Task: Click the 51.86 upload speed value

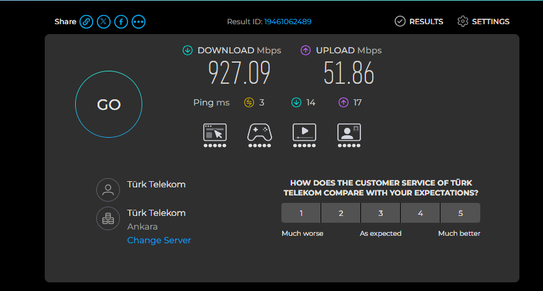Action: tap(349, 73)
